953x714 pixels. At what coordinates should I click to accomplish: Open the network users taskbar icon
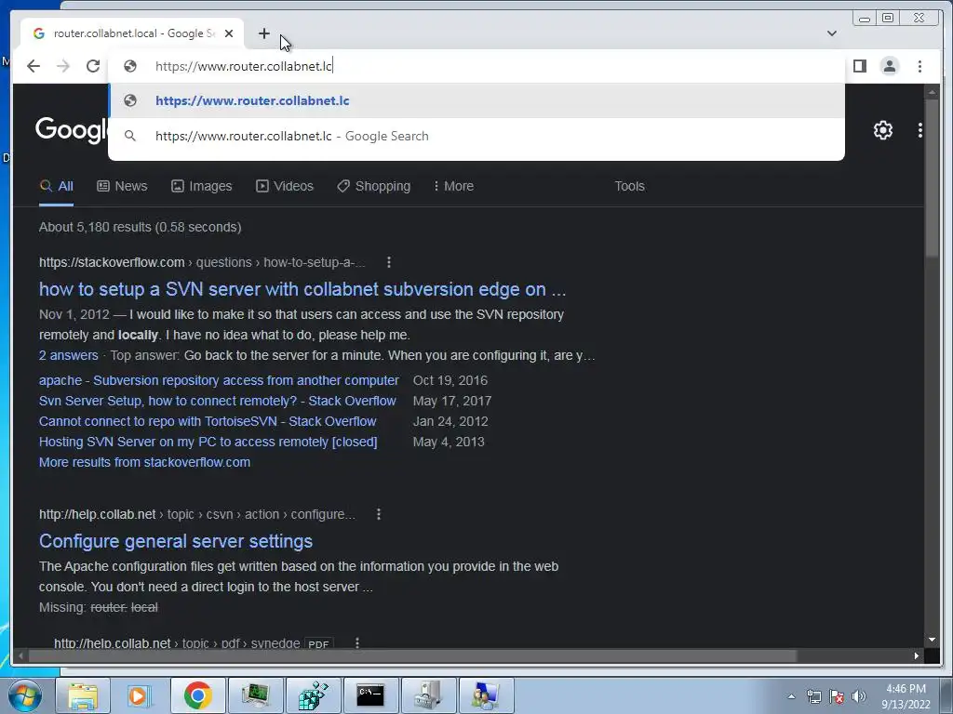click(x=486, y=695)
